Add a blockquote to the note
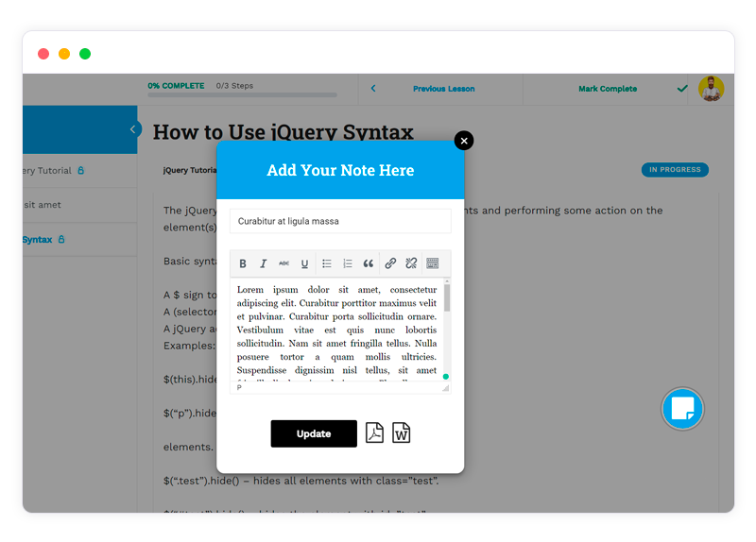 click(369, 263)
